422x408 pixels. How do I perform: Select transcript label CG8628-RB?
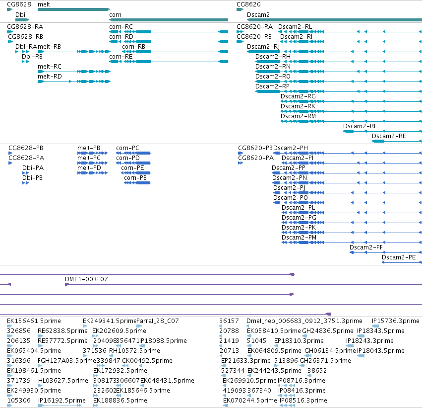point(26,37)
